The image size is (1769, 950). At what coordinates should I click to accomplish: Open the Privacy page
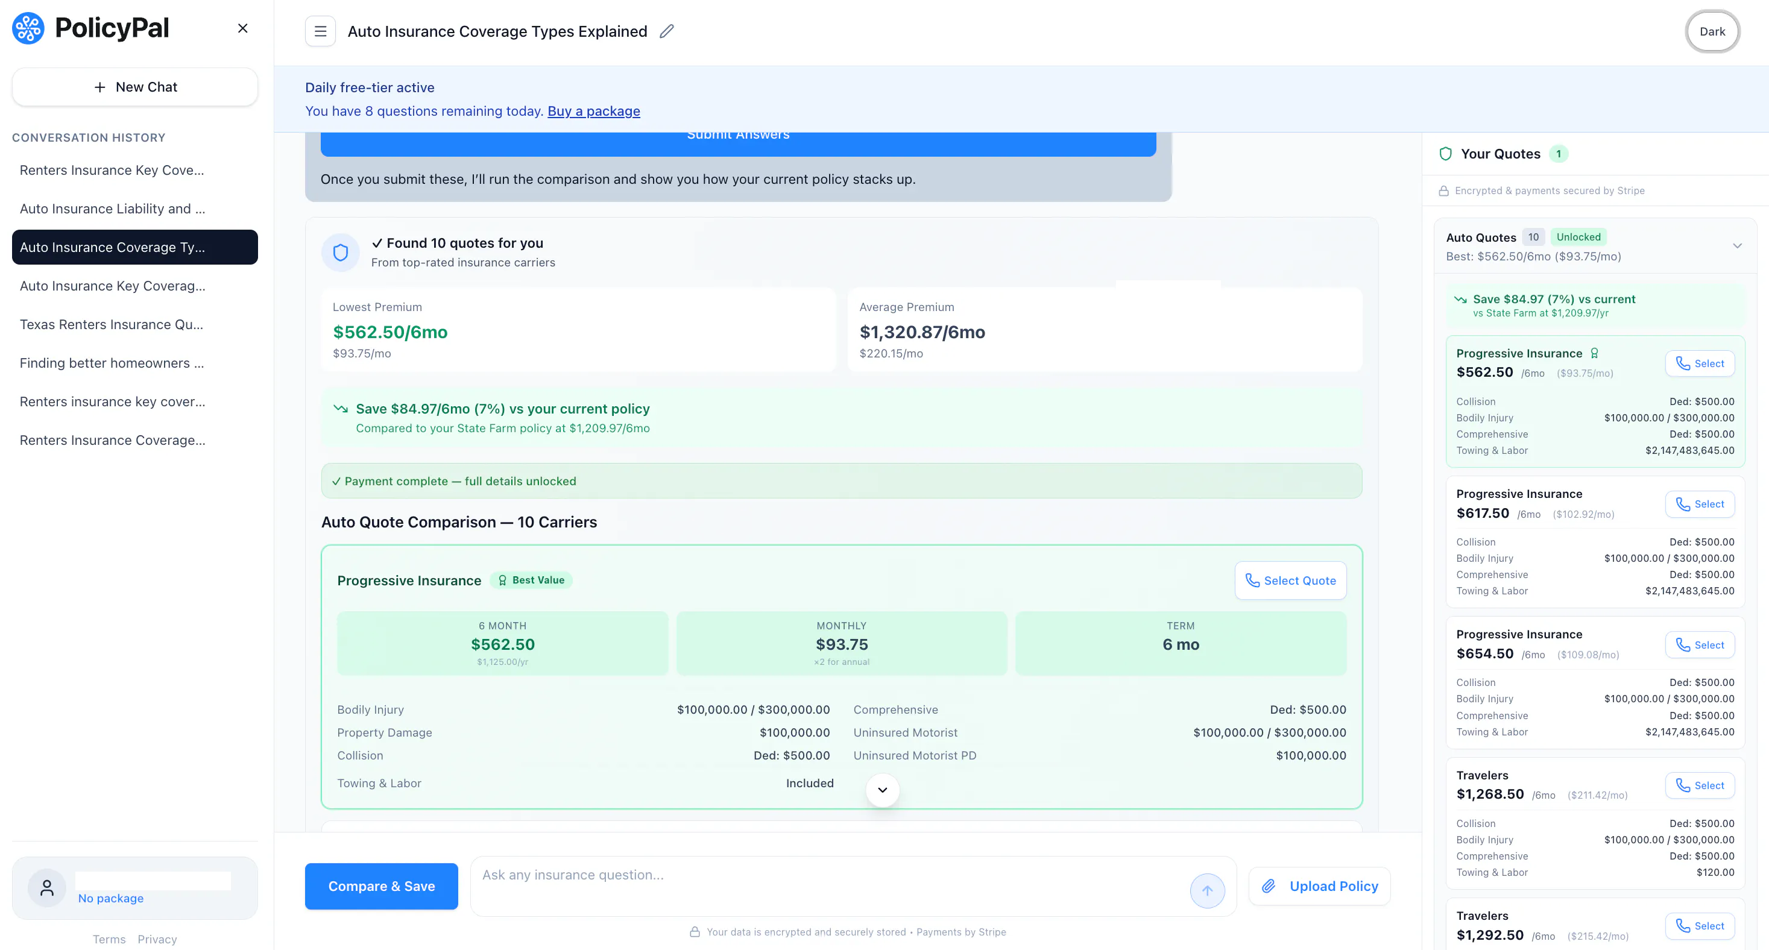[x=157, y=940]
